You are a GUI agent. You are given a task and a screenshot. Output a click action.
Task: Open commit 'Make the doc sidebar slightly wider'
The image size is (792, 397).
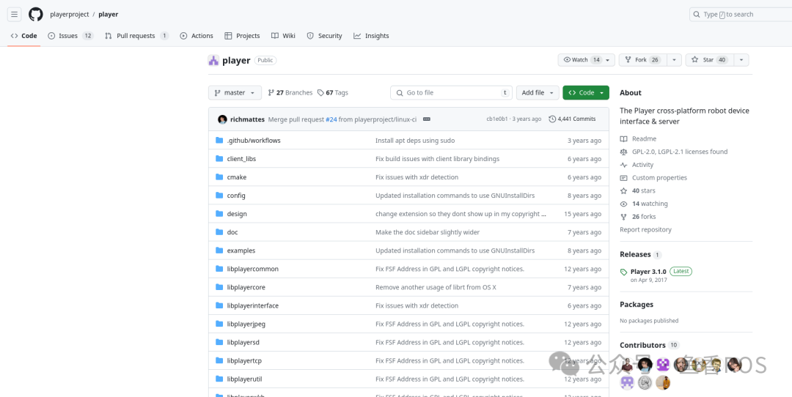(428, 232)
